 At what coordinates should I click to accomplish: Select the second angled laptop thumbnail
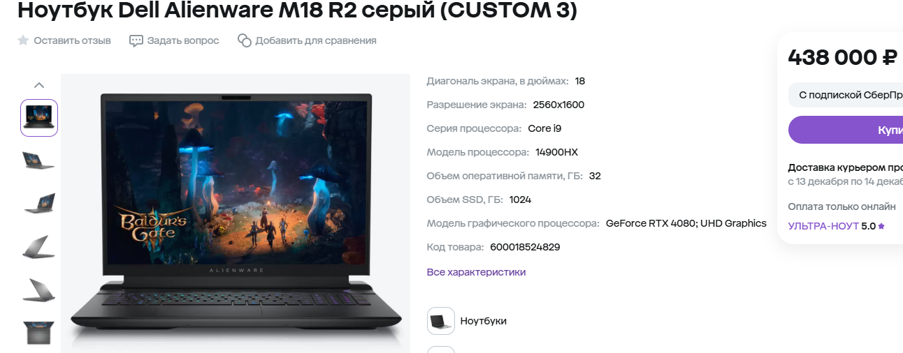39,160
